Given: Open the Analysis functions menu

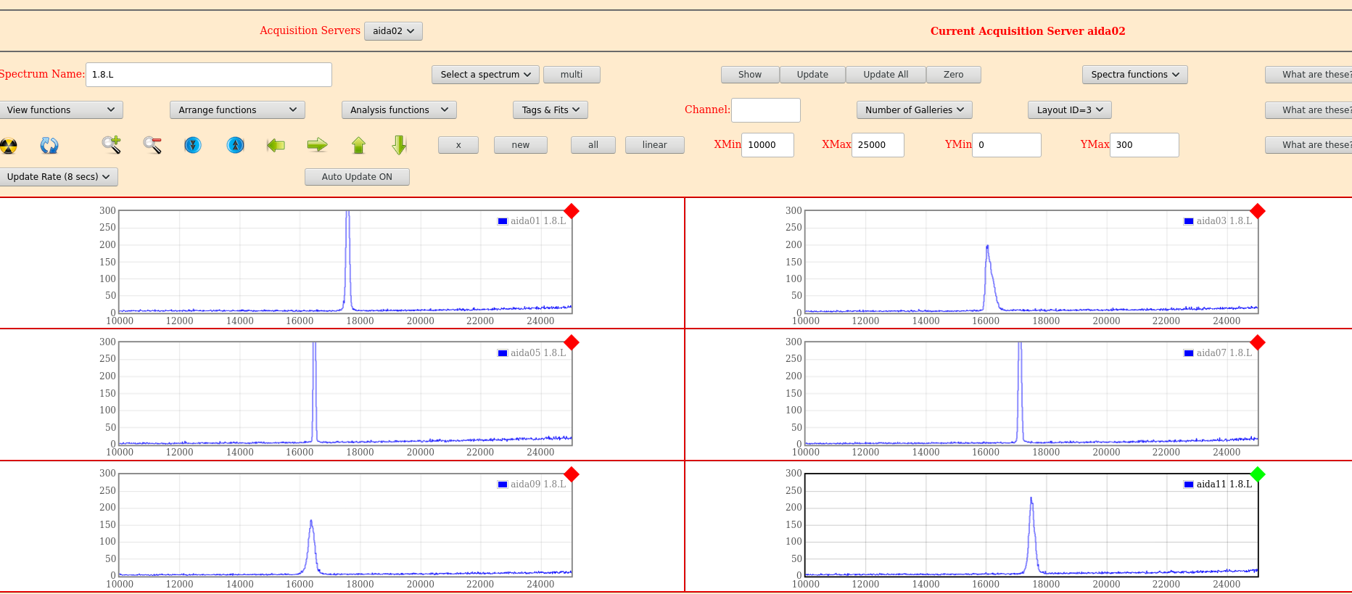Looking at the screenshot, I should (398, 110).
